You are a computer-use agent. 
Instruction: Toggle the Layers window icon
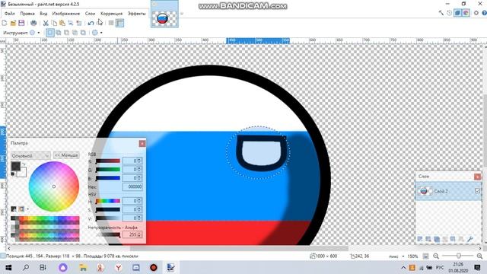coord(457,13)
